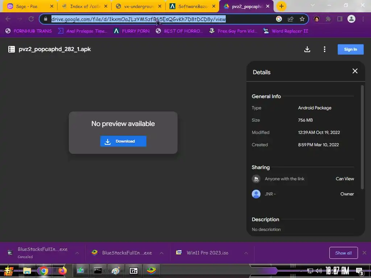The height and width of the screenshot is (278, 371).
Task: Open the notification center icon
Action: coord(360,271)
